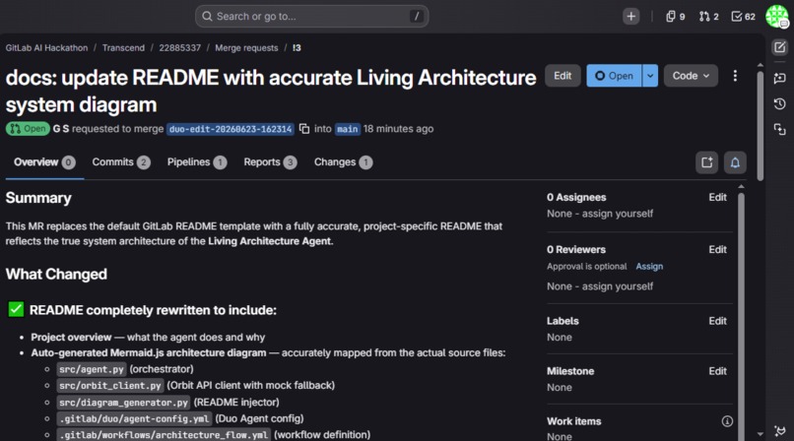Screen dimensions: 794x441
Task: Click the blue Open state button
Action: coord(614,76)
